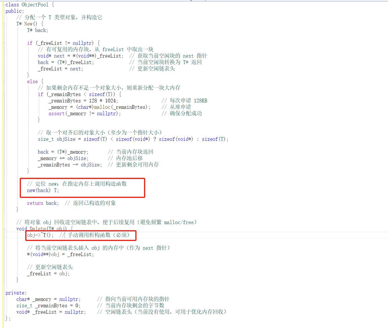
Task: Click the 'char* _memory = nullptr;' member
Action: 48,299
